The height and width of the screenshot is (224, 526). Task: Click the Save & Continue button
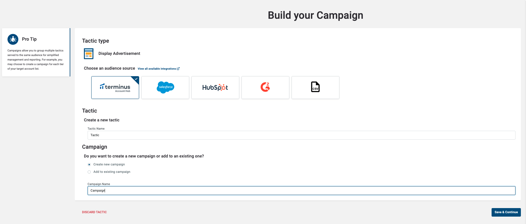(506, 212)
